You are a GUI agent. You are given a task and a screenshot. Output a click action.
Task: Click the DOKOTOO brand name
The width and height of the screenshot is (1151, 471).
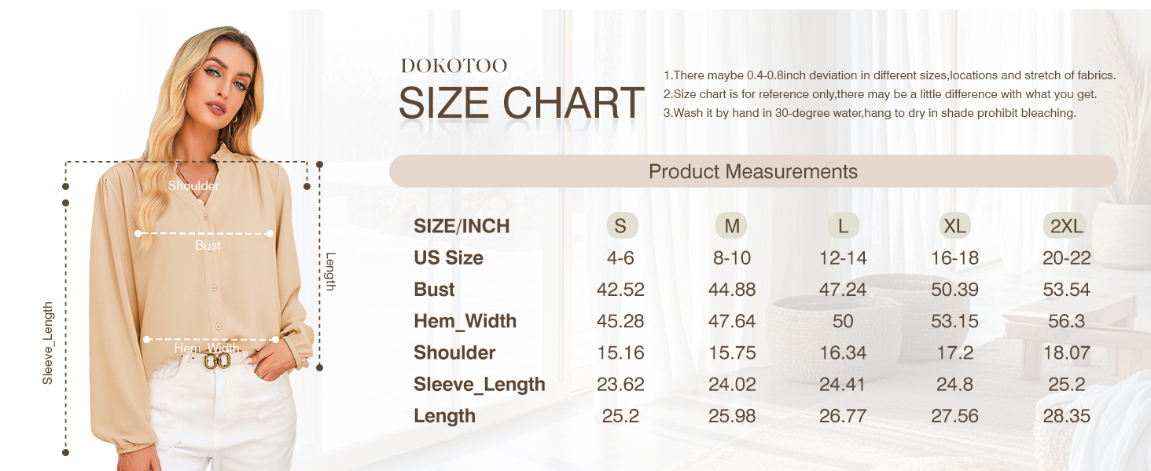pos(454,66)
